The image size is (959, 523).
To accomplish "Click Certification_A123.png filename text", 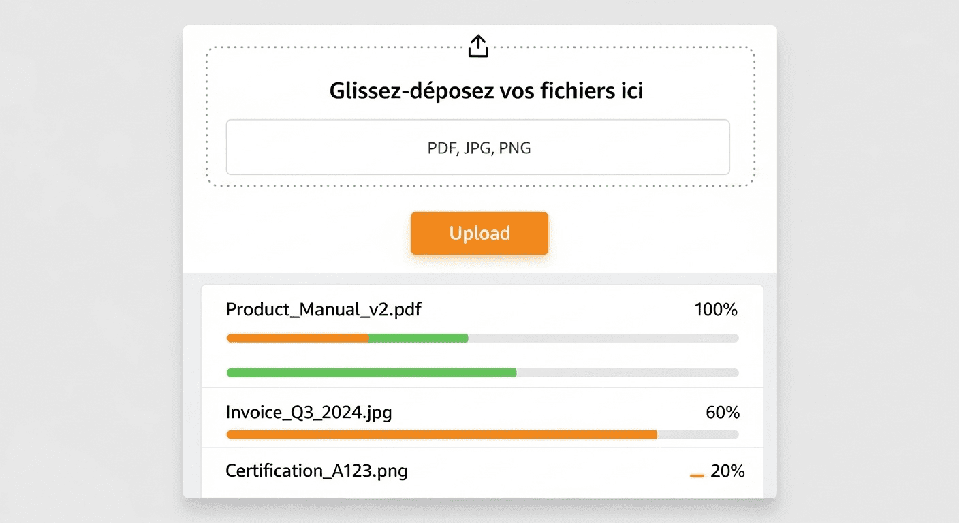I will click(316, 471).
